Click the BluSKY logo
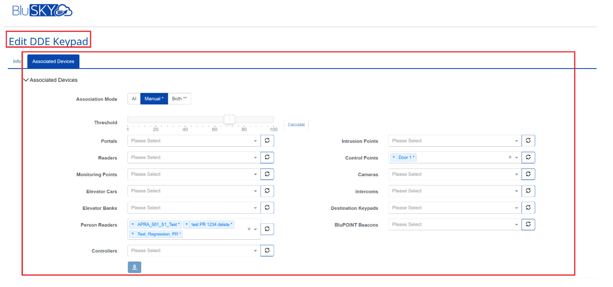 42,10
